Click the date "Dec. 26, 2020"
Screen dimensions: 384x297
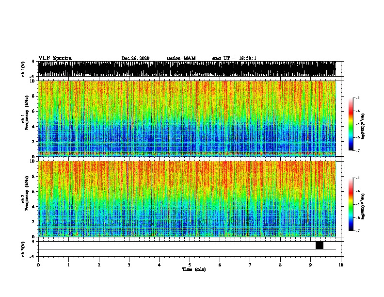135,58
